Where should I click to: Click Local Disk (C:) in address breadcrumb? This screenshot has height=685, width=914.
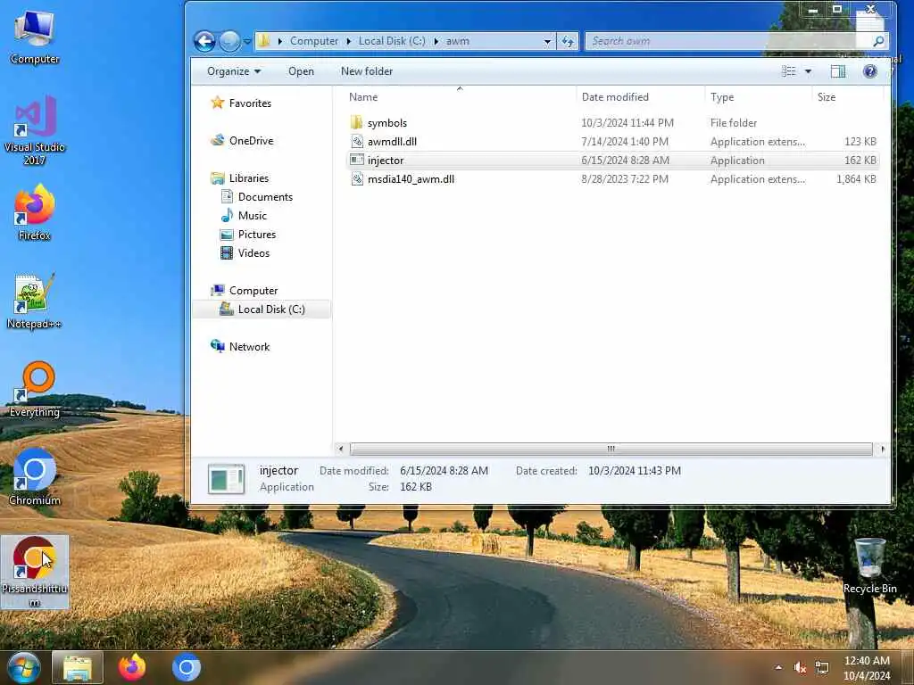pos(392,41)
